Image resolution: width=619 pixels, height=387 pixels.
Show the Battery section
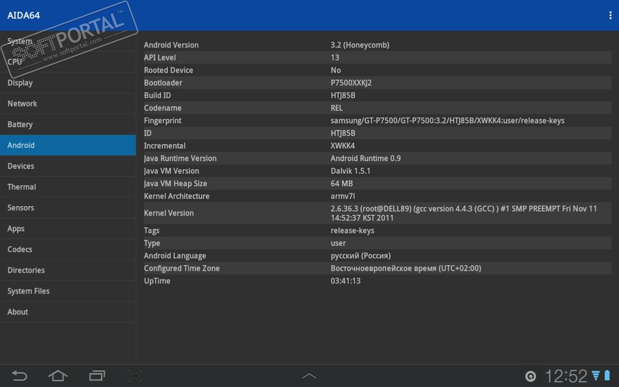click(68, 124)
